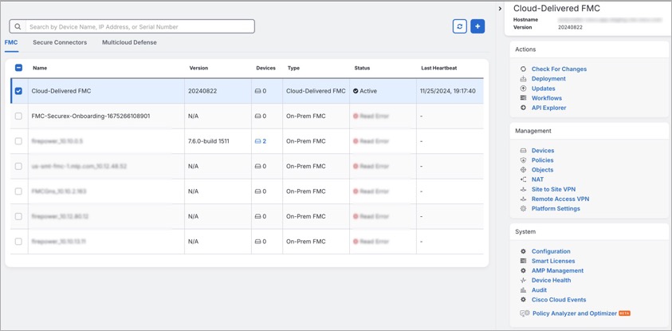Open the API Explorer link
Image resolution: width=672 pixels, height=331 pixels.
(549, 108)
